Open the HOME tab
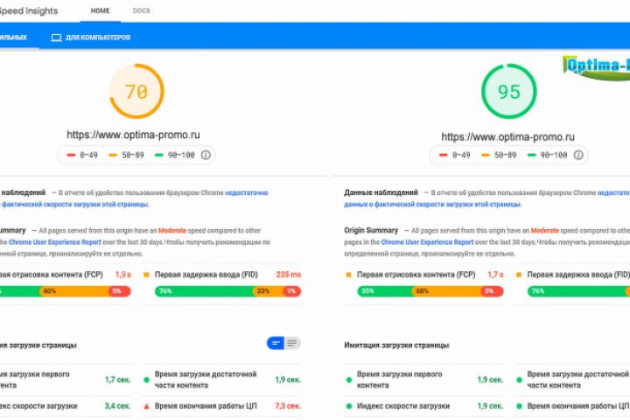The height and width of the screenshot is (420, 630). pyautogui.click(x=100, y=10)
